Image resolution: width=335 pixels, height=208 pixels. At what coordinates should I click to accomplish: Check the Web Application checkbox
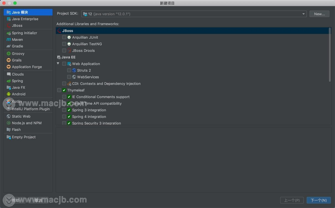point(64,64)
